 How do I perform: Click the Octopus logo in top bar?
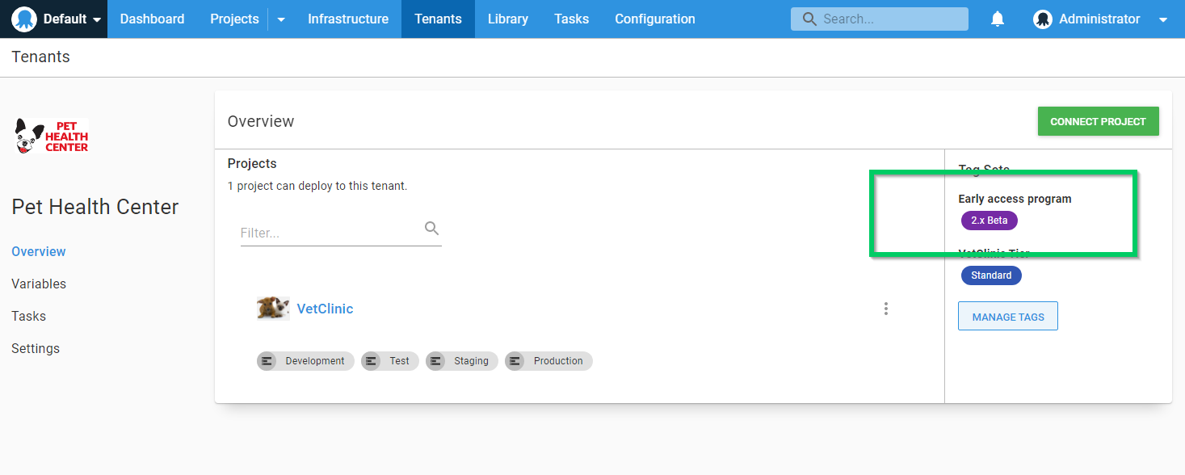click(x=24, y=19)
